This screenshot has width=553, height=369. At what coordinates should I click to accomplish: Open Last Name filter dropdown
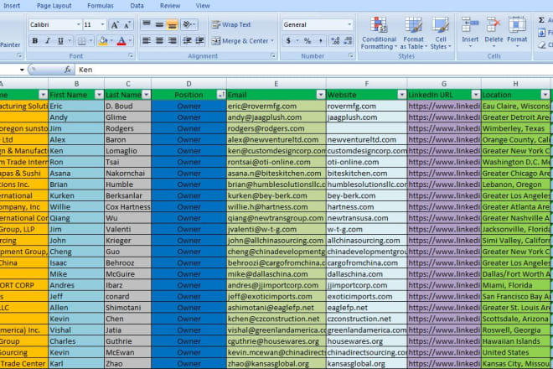(146, 94)
